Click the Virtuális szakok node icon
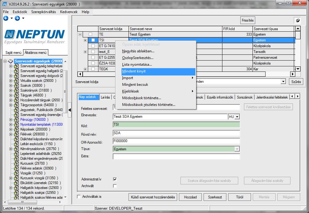Viewport: 309px width, 213px height. [16, 81]
